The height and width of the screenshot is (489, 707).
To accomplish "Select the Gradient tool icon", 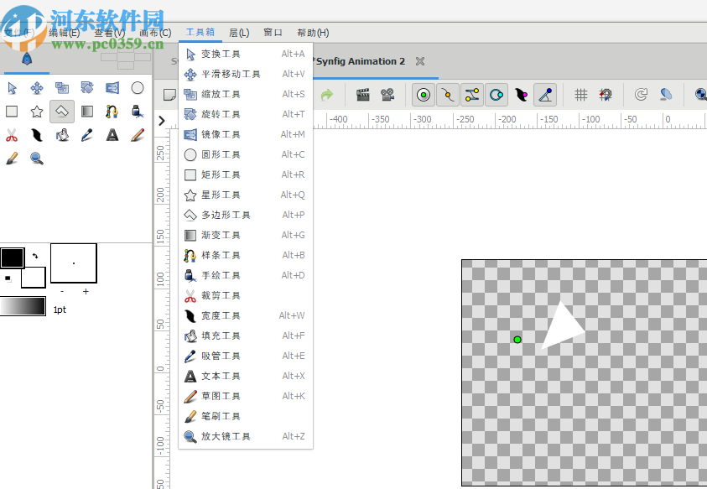I will pos(86,111).
